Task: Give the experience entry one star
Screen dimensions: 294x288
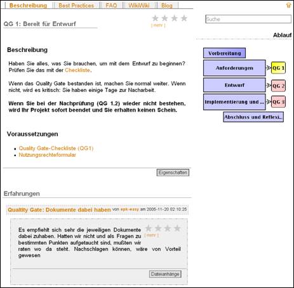Action: (x=149, y=228)
